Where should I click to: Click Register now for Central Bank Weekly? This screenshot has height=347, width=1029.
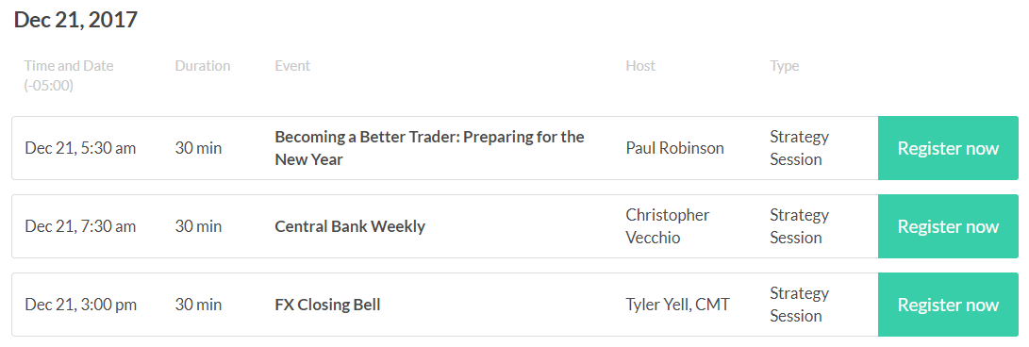pyautogui.click(x=948, y=226)
